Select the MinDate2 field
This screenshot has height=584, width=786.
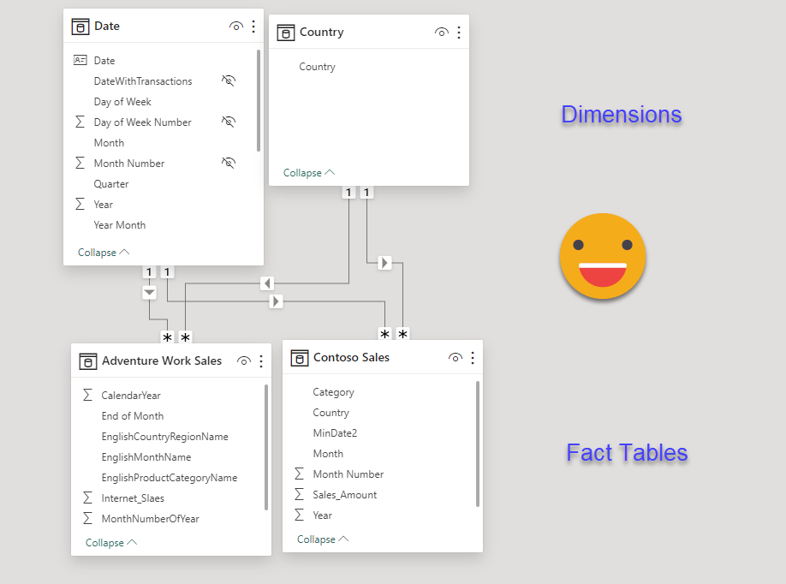click(335, 433)
